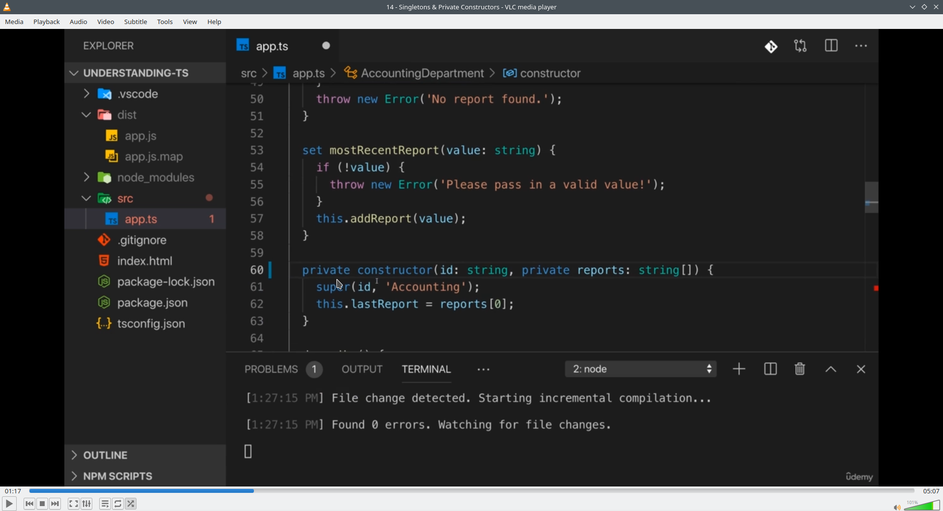The width and height of the screenshot is (943, 511).
Task: Mute audio via speaker icon
Action: (897, 507)
